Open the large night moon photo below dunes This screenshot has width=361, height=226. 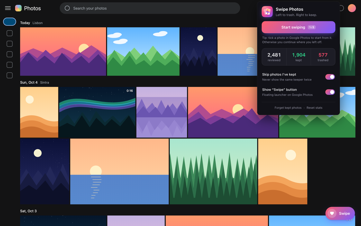point(45,171)
